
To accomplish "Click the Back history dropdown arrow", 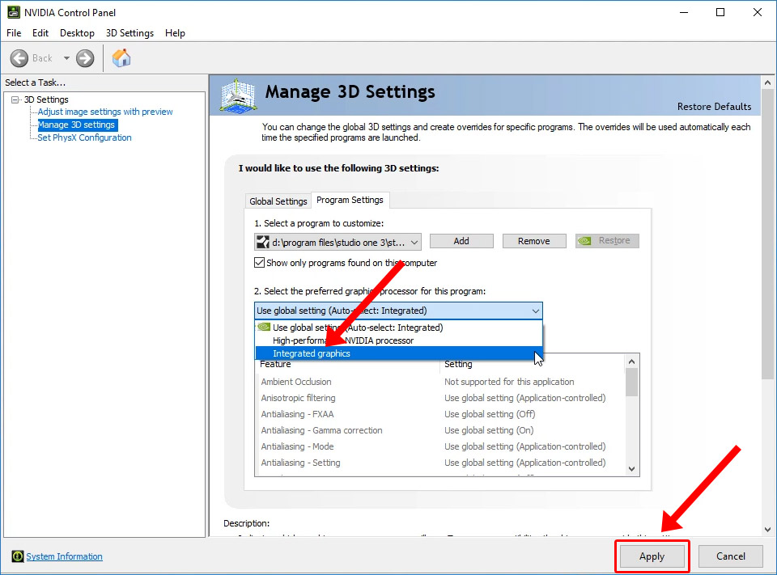I will click(x=66, y=58).
